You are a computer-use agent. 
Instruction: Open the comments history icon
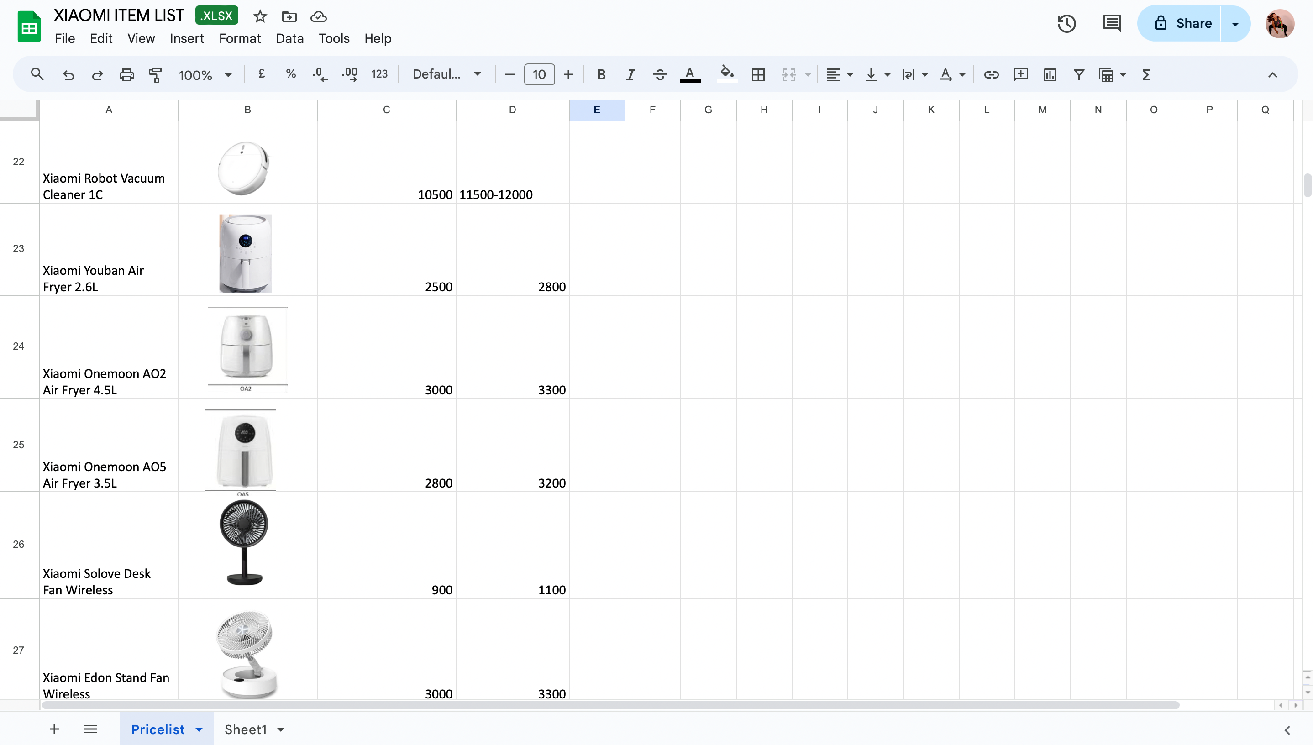point(1111,24)
